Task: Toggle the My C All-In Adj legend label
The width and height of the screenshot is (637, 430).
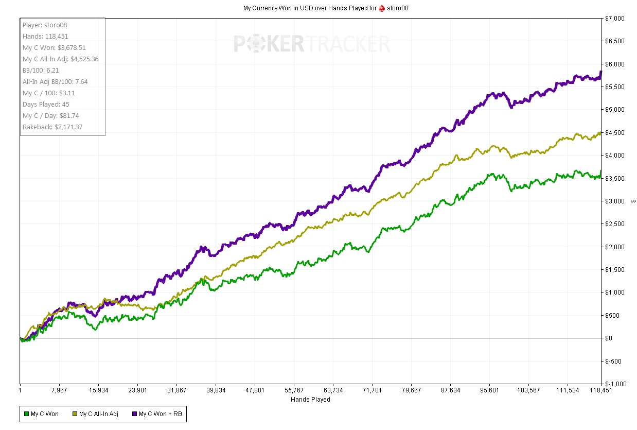Action: (x=99, y=414)
